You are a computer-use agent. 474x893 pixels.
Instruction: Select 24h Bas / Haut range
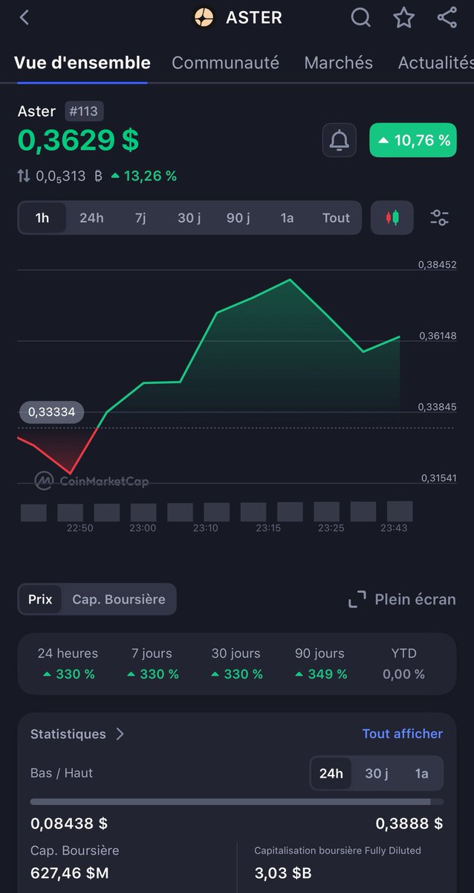pos(331,773)
